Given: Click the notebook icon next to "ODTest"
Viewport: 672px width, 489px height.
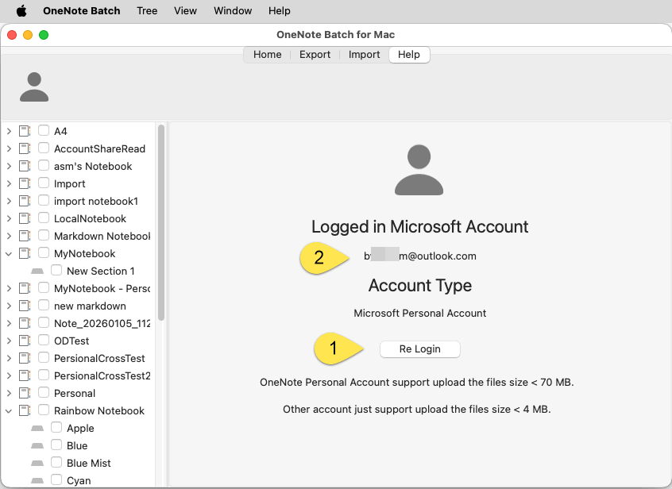Looking at the screenshot, I should click(25, 341).
